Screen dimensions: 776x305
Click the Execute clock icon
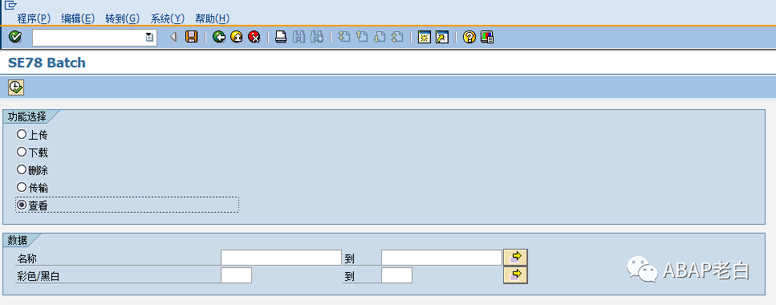tap(16, 87)
